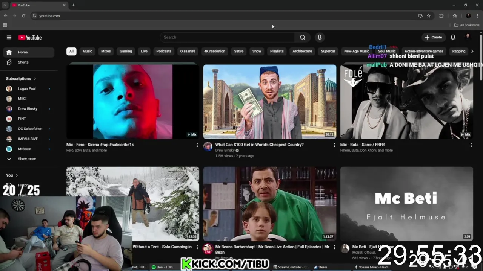
Task: Open the Drew Binsky subscription in sidebar
Action: coord(29,109)
